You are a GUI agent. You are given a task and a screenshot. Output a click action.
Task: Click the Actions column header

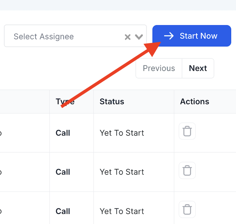point(195,102)
